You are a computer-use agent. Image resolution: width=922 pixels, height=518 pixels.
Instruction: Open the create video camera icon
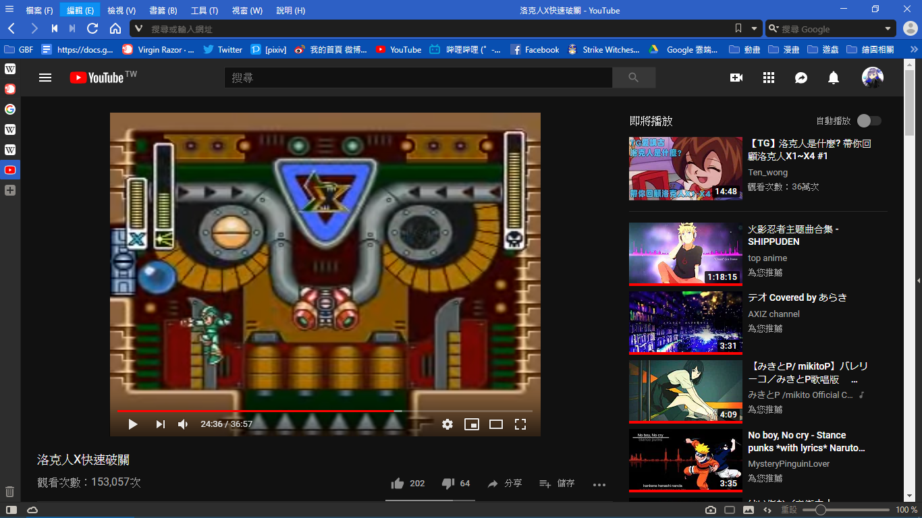[736, 78]
